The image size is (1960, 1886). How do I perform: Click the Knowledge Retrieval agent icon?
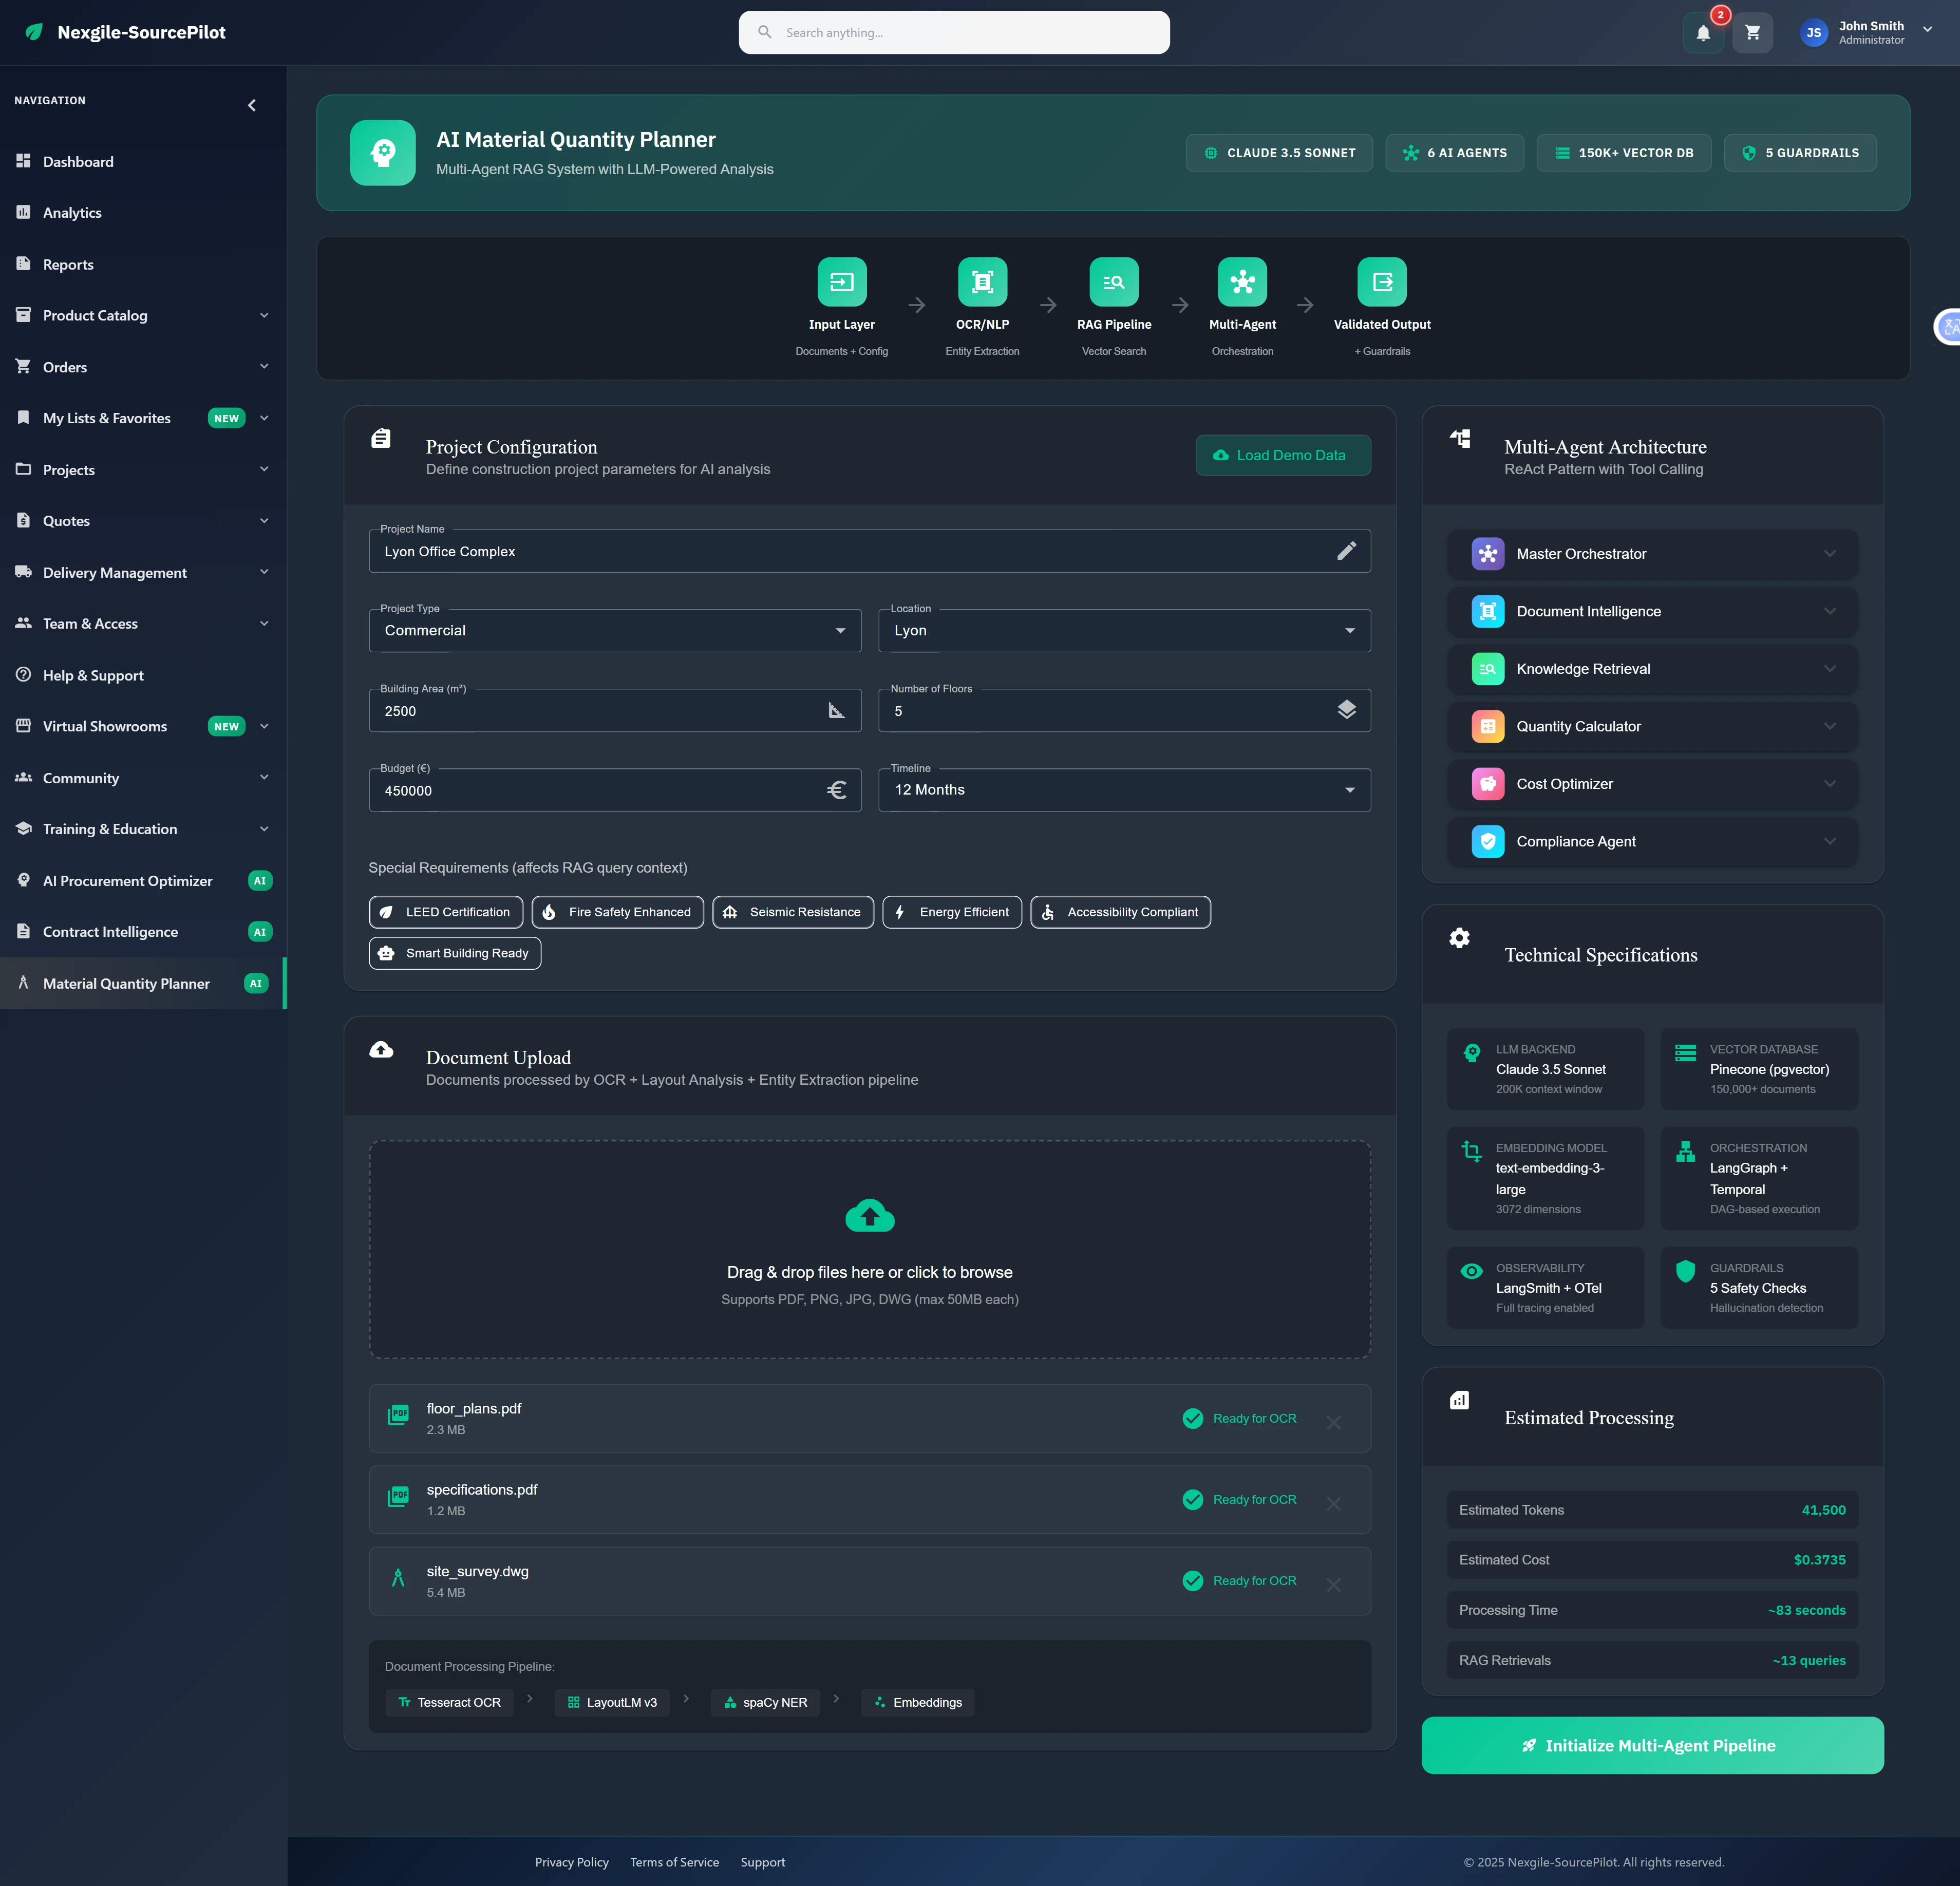[x=1488, y=668]
